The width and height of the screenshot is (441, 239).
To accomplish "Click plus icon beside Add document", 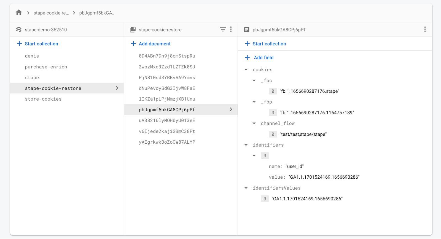I will (x=133, y=44).
